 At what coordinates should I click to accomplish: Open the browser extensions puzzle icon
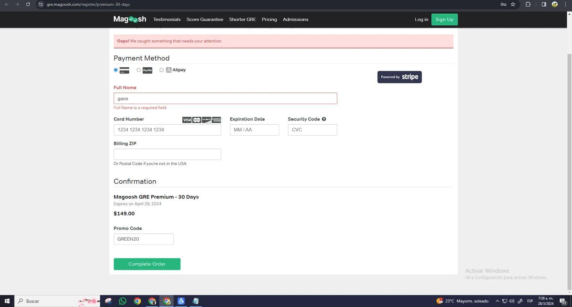tap(528, 4)
